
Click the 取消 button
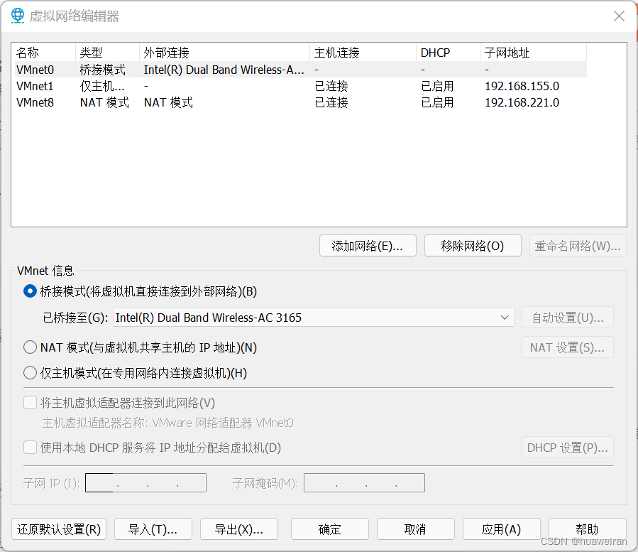click(x=415, y=529)
